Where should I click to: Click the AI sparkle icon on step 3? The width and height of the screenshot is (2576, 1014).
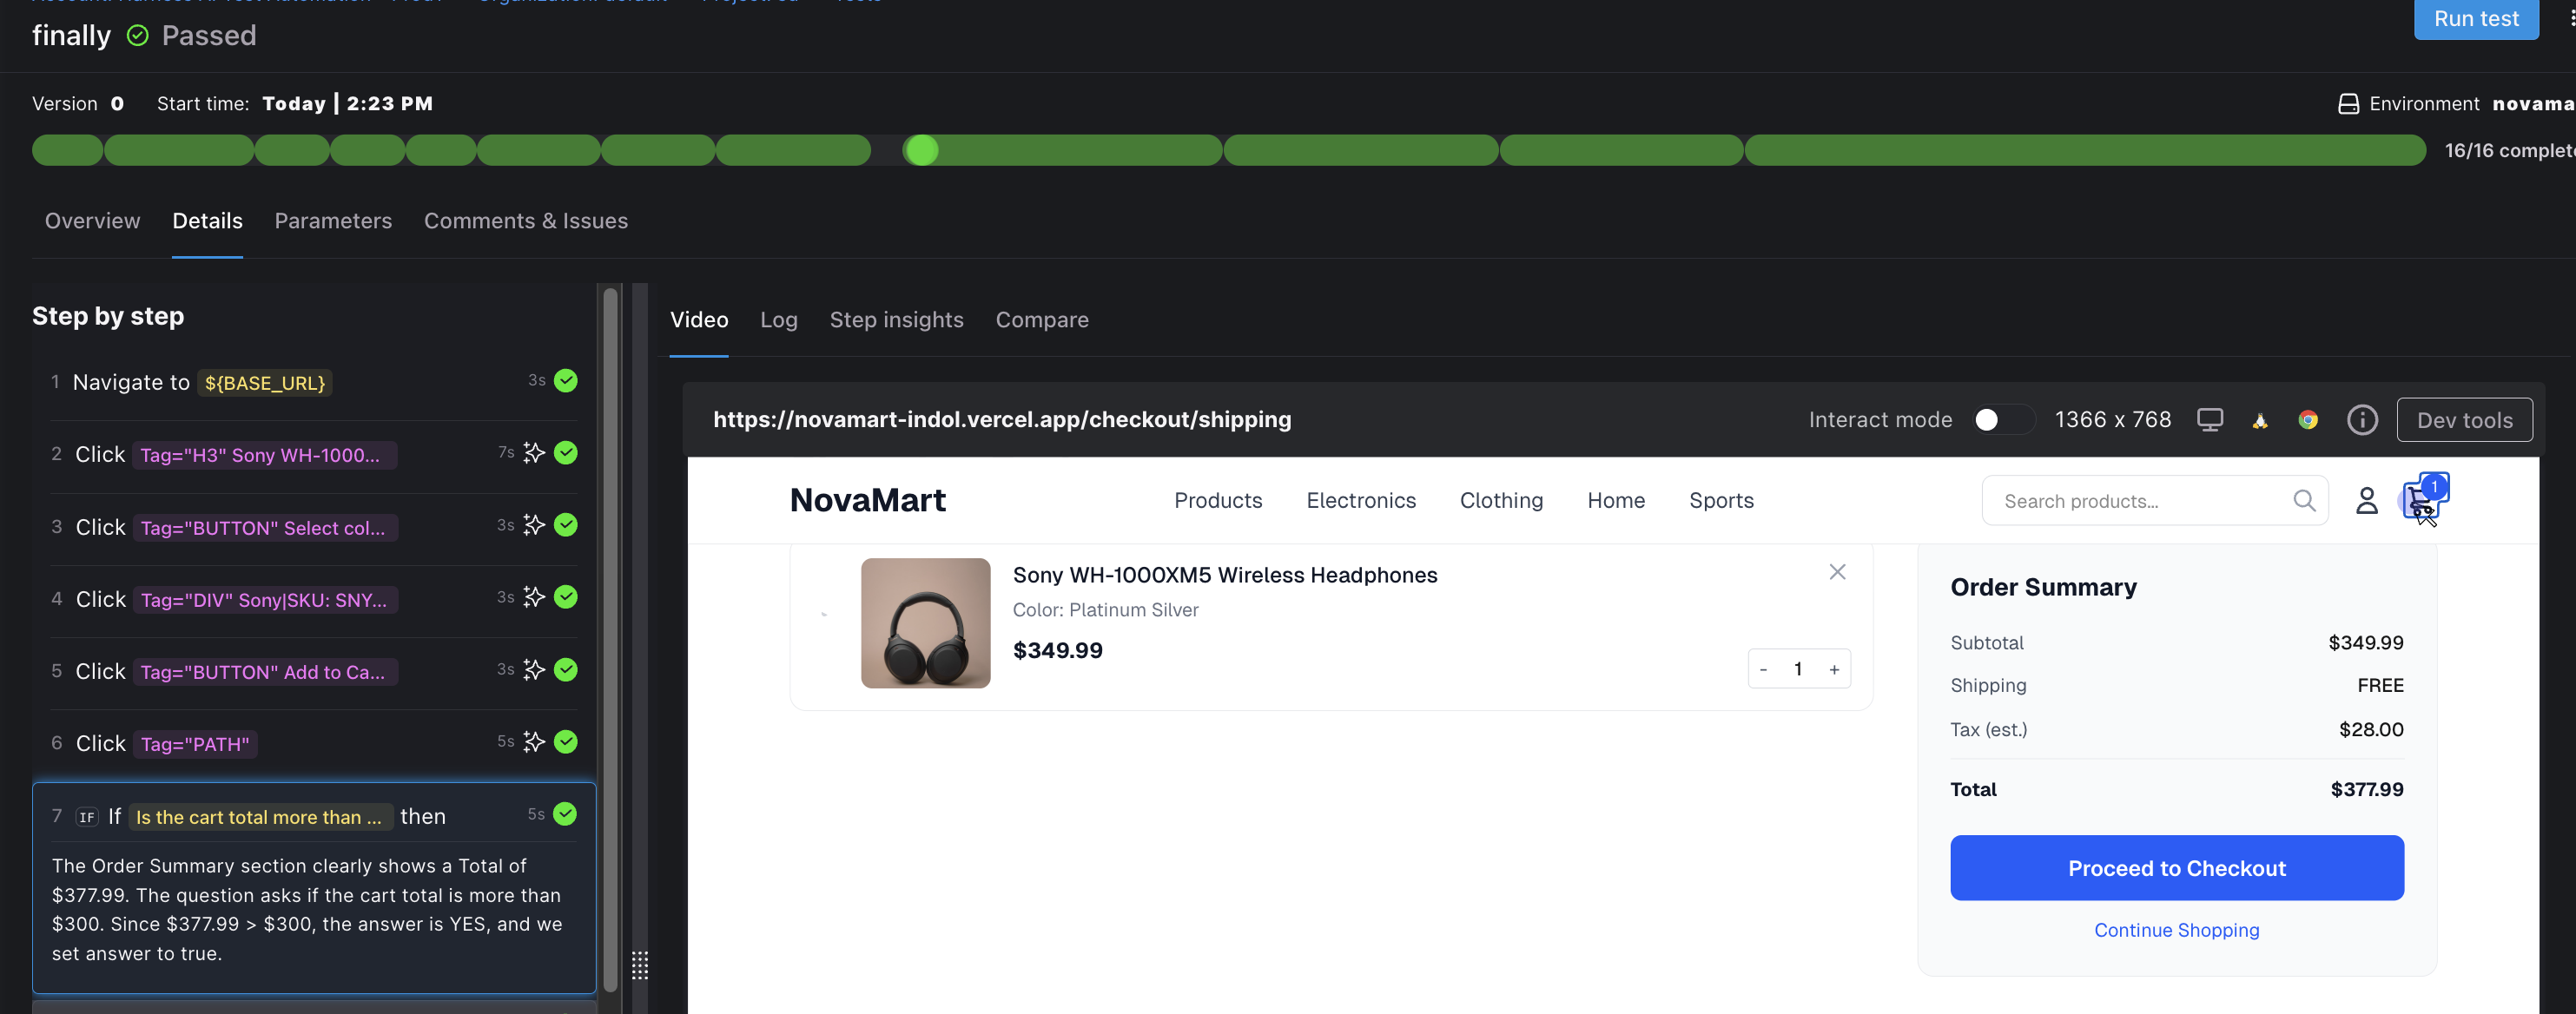coord(534,525)
